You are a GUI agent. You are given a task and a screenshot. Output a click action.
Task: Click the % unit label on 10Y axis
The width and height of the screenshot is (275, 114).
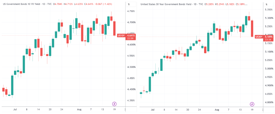coord(129,4)
